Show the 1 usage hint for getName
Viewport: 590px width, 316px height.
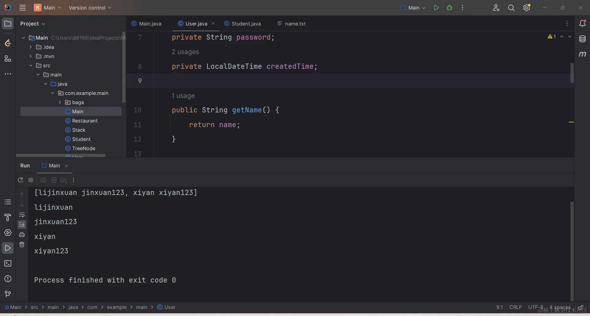tap(183, 96)
